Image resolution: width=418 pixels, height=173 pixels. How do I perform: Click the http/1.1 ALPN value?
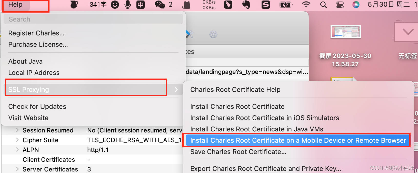[98, 150]
